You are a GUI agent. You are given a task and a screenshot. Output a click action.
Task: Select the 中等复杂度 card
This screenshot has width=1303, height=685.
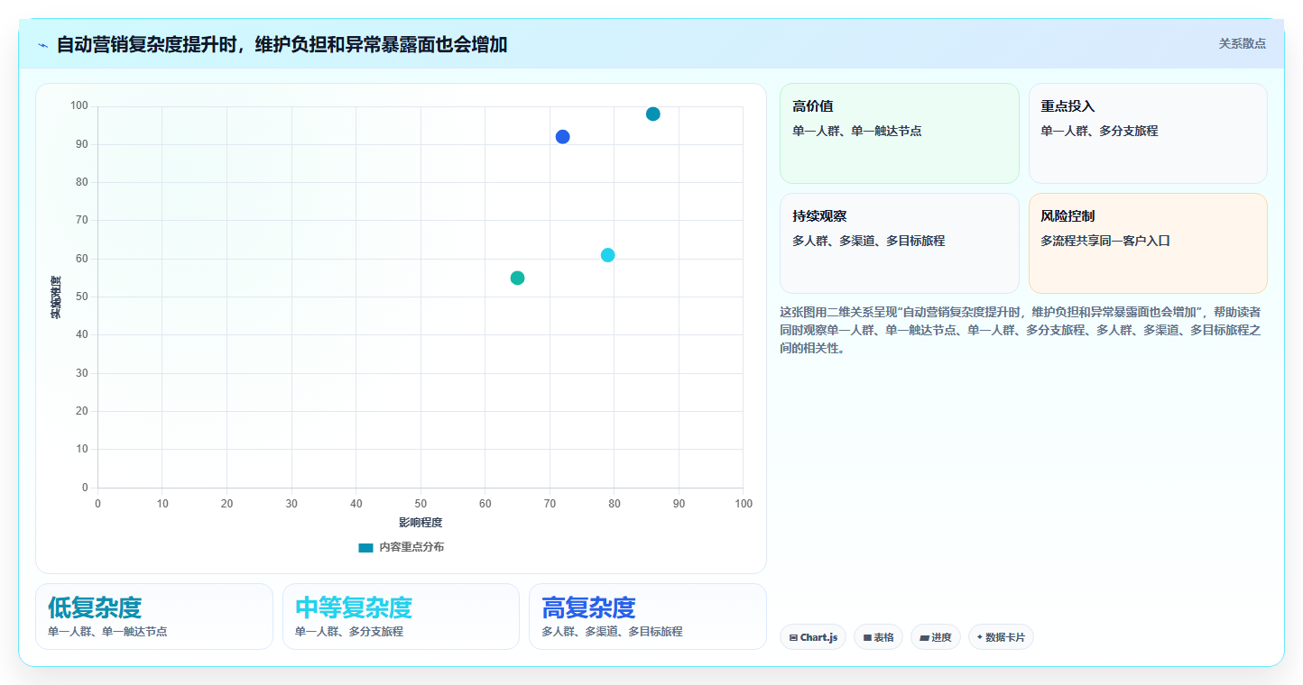click(x=401, y=616)
